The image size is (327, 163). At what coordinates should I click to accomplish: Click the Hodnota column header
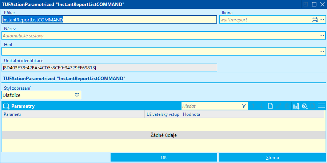[253, 114]
